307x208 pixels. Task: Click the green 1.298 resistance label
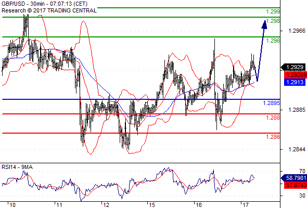coord(273,21)
